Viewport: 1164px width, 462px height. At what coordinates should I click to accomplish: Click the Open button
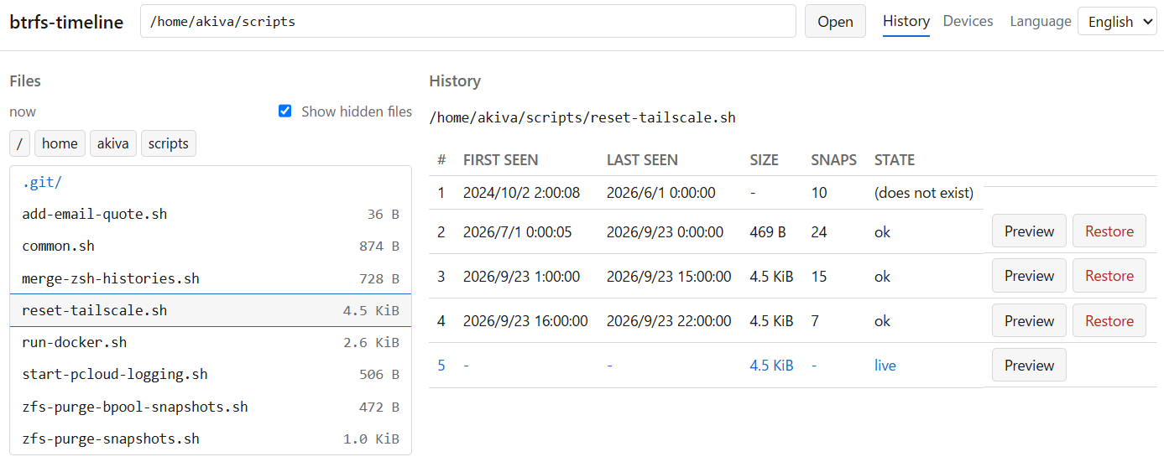click(x=835, y=22)
